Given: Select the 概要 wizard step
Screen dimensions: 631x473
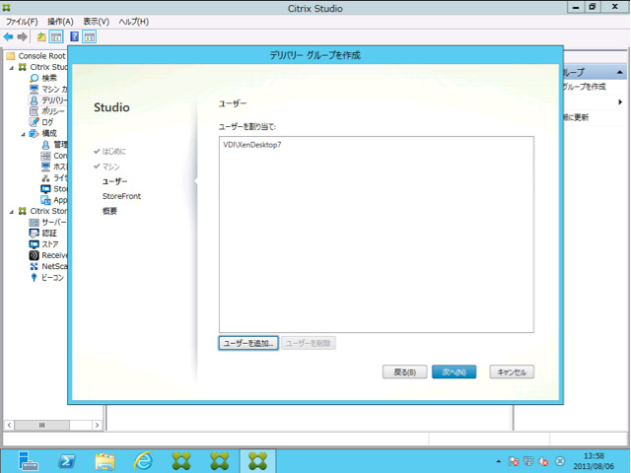Looking at the screenshot, I should [x=109, y=211].
